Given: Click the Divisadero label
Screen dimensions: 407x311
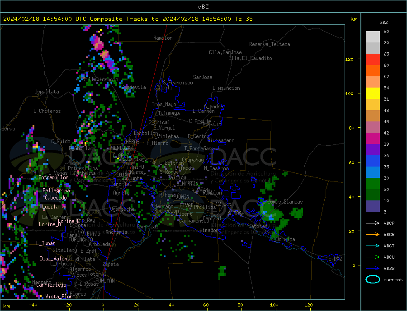Looking at the screenshot, I should point(221,140).
